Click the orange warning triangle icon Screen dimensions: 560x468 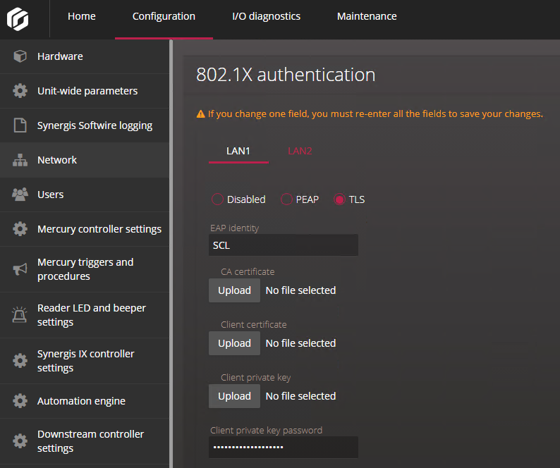click(x=201, y=114)
